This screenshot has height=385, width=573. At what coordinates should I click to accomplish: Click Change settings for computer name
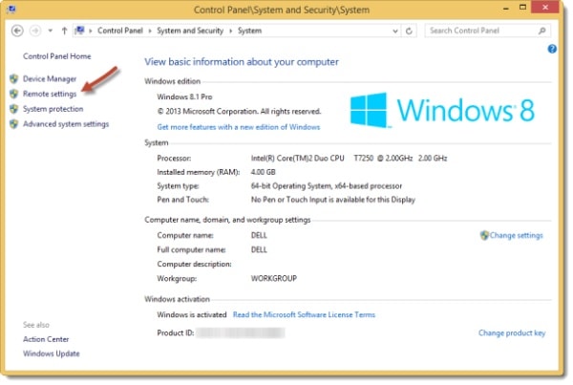pos(516,235)
